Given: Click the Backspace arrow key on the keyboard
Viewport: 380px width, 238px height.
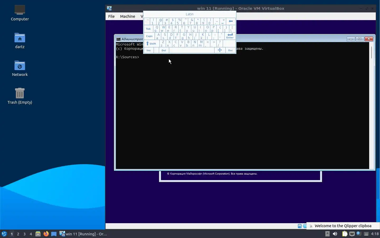Looking at the screenshot, I should 231,21.
